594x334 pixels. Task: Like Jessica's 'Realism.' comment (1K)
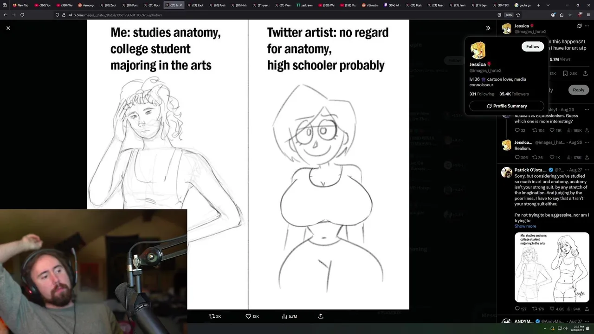pos(555,158)
